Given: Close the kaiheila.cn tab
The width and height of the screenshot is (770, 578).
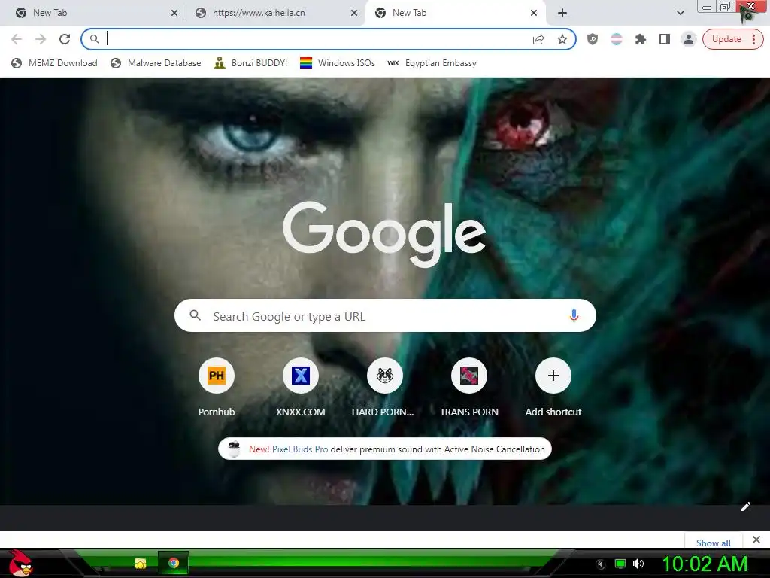Looking at the screenshot, I should pyautogui.click(x=354, y=13).
